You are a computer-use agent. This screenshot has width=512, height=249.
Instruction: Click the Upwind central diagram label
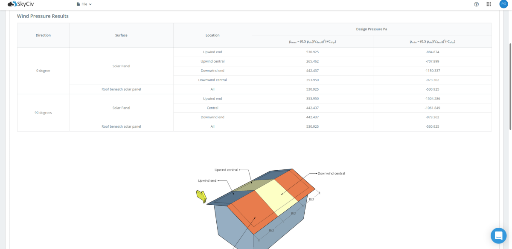click(226, 170)
